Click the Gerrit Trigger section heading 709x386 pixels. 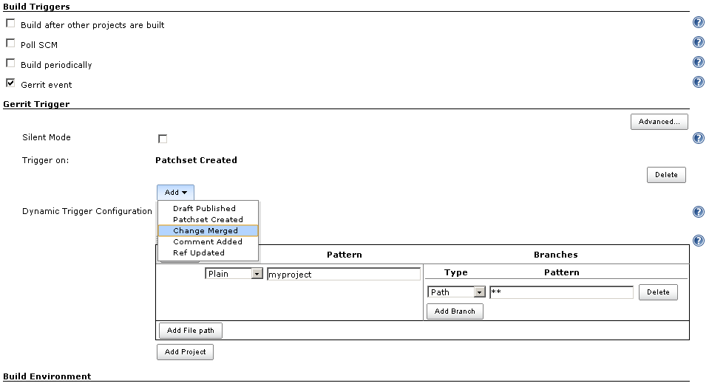coord(36,104)
